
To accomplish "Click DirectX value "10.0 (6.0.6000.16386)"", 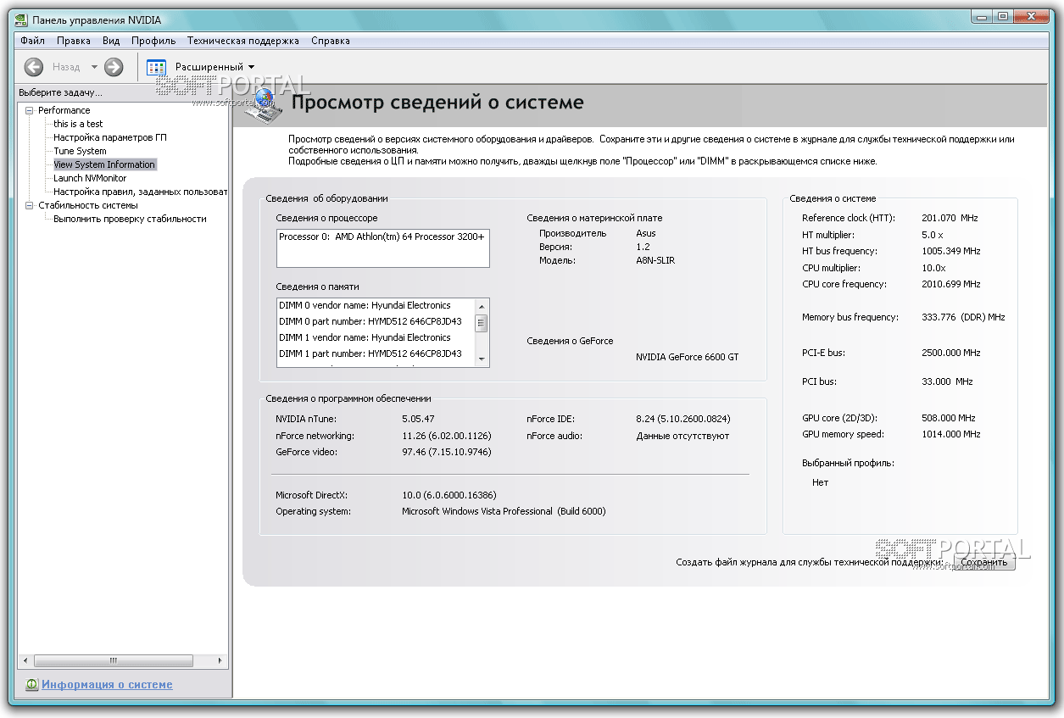I will click(449, 495).
